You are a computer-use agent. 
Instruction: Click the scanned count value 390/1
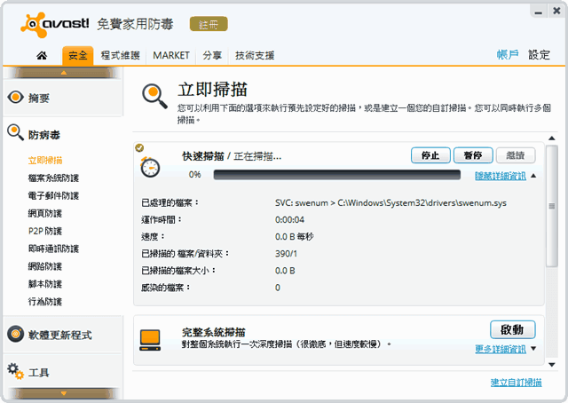click(286, 253)
